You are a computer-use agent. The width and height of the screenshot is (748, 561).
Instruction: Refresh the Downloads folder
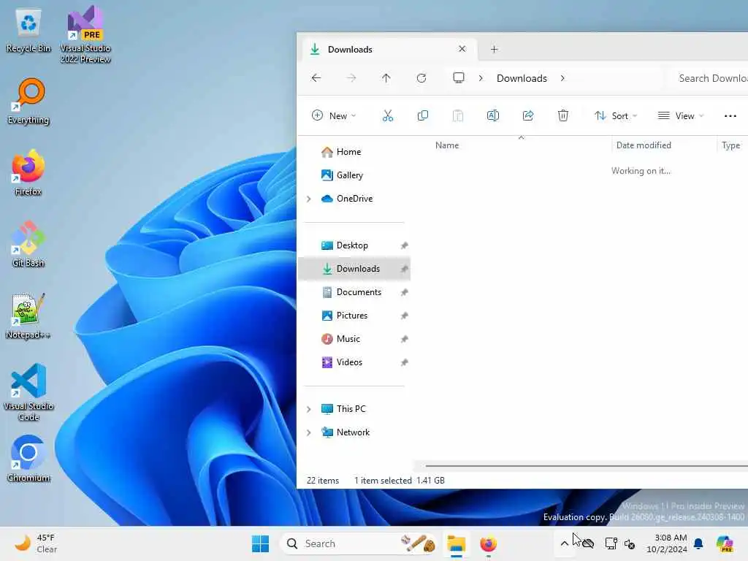(421, 77)
